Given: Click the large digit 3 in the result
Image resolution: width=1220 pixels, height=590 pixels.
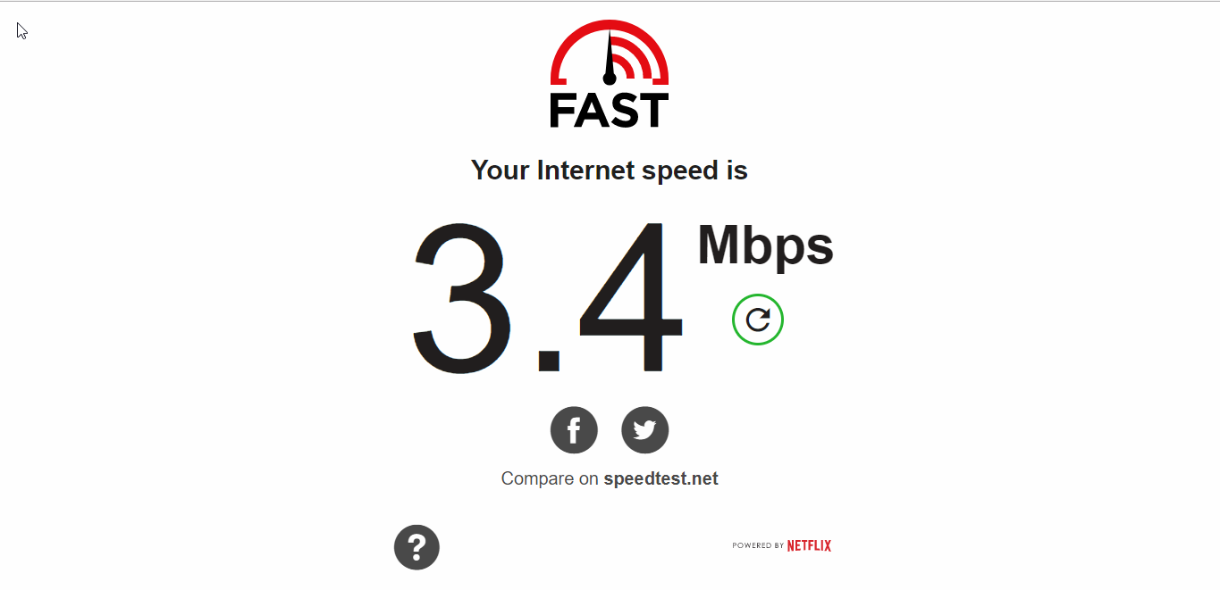Looking at the screenshot, I should [x=463, y=298].
